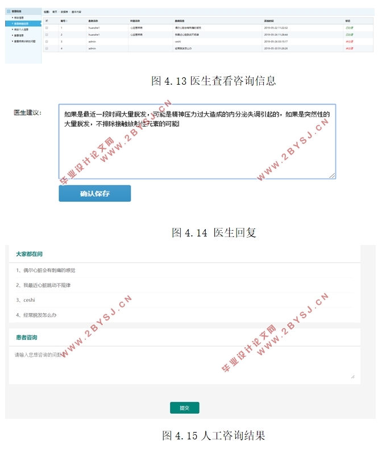The width and height of the screenshot is (382, 453).
Task: Click the resize grip of 医生建议 text area
Action: 332,176
